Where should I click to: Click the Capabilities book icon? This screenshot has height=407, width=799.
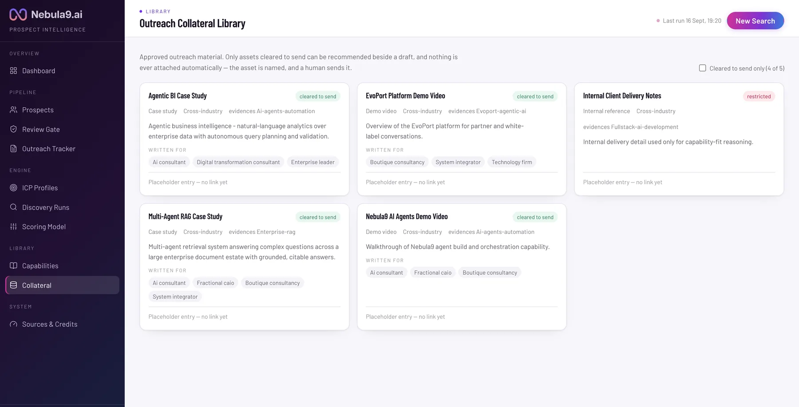click(x=14, y=265)
